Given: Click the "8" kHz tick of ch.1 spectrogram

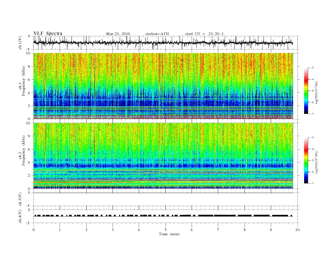Looking at the screenshot, I should [30, 67].
